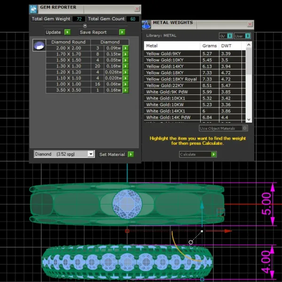Image resolution: width=282 pixels, height=282 pixels.
Task: Click the red gumball X-axis arrow
Action: click(x=228, y=231)
